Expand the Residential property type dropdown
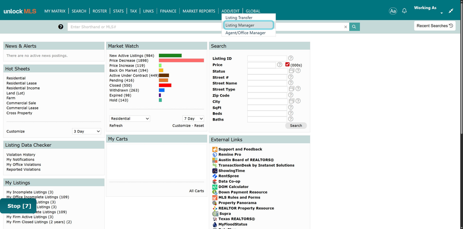 click(130, 119)
